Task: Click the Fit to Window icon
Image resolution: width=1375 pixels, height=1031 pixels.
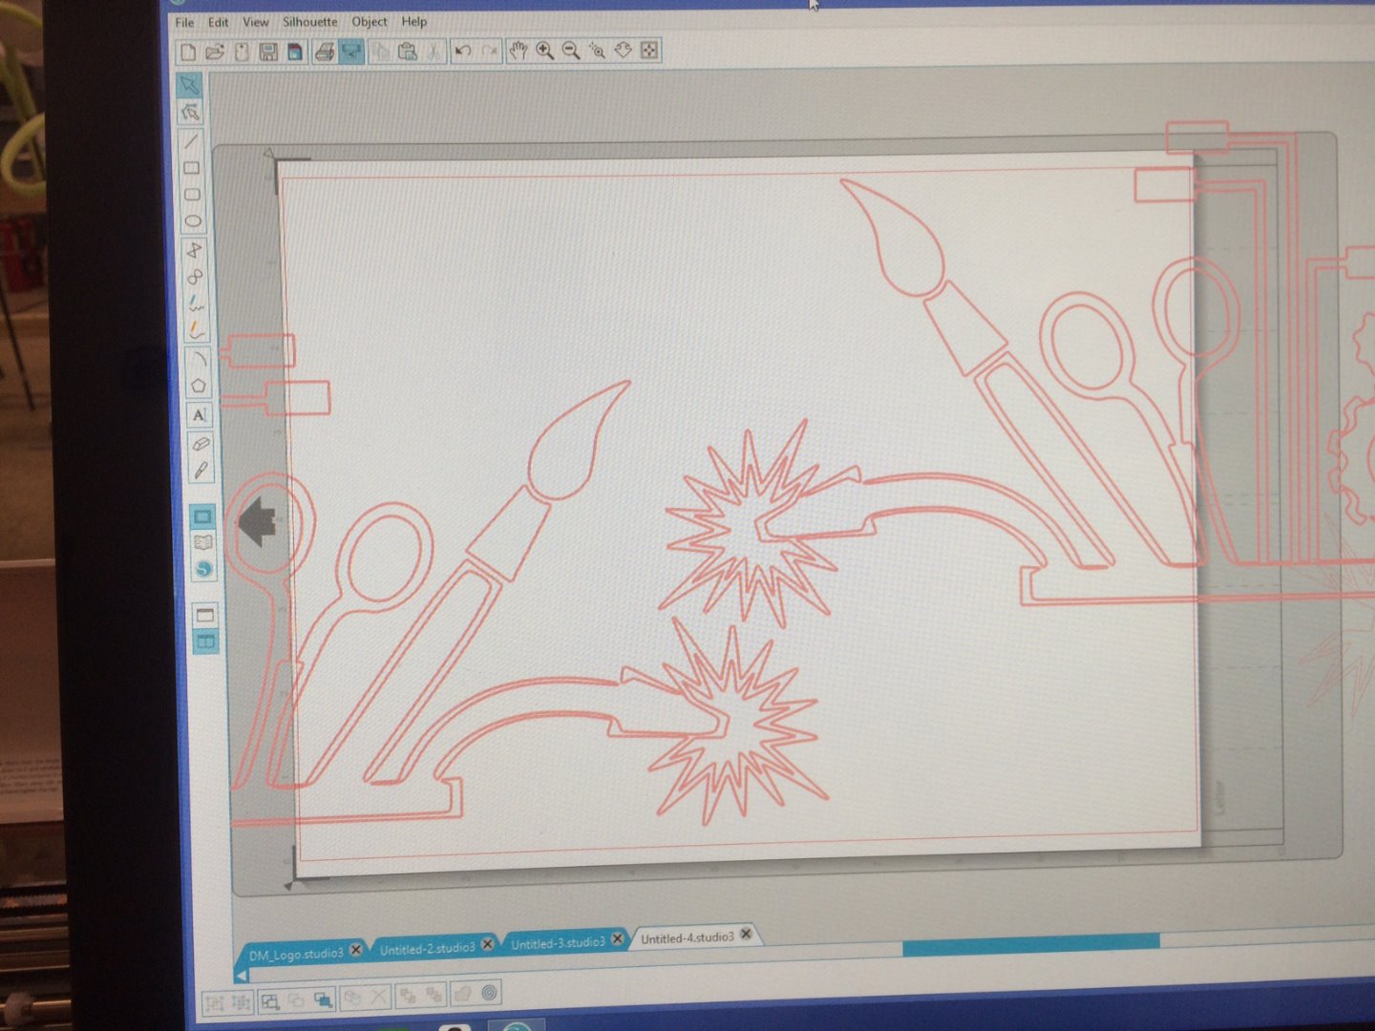Action: [649, 50]
